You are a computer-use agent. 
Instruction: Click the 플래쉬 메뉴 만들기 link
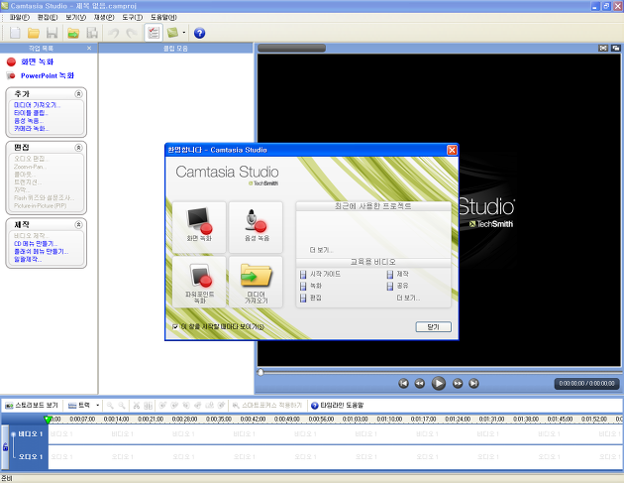[41, 252]
